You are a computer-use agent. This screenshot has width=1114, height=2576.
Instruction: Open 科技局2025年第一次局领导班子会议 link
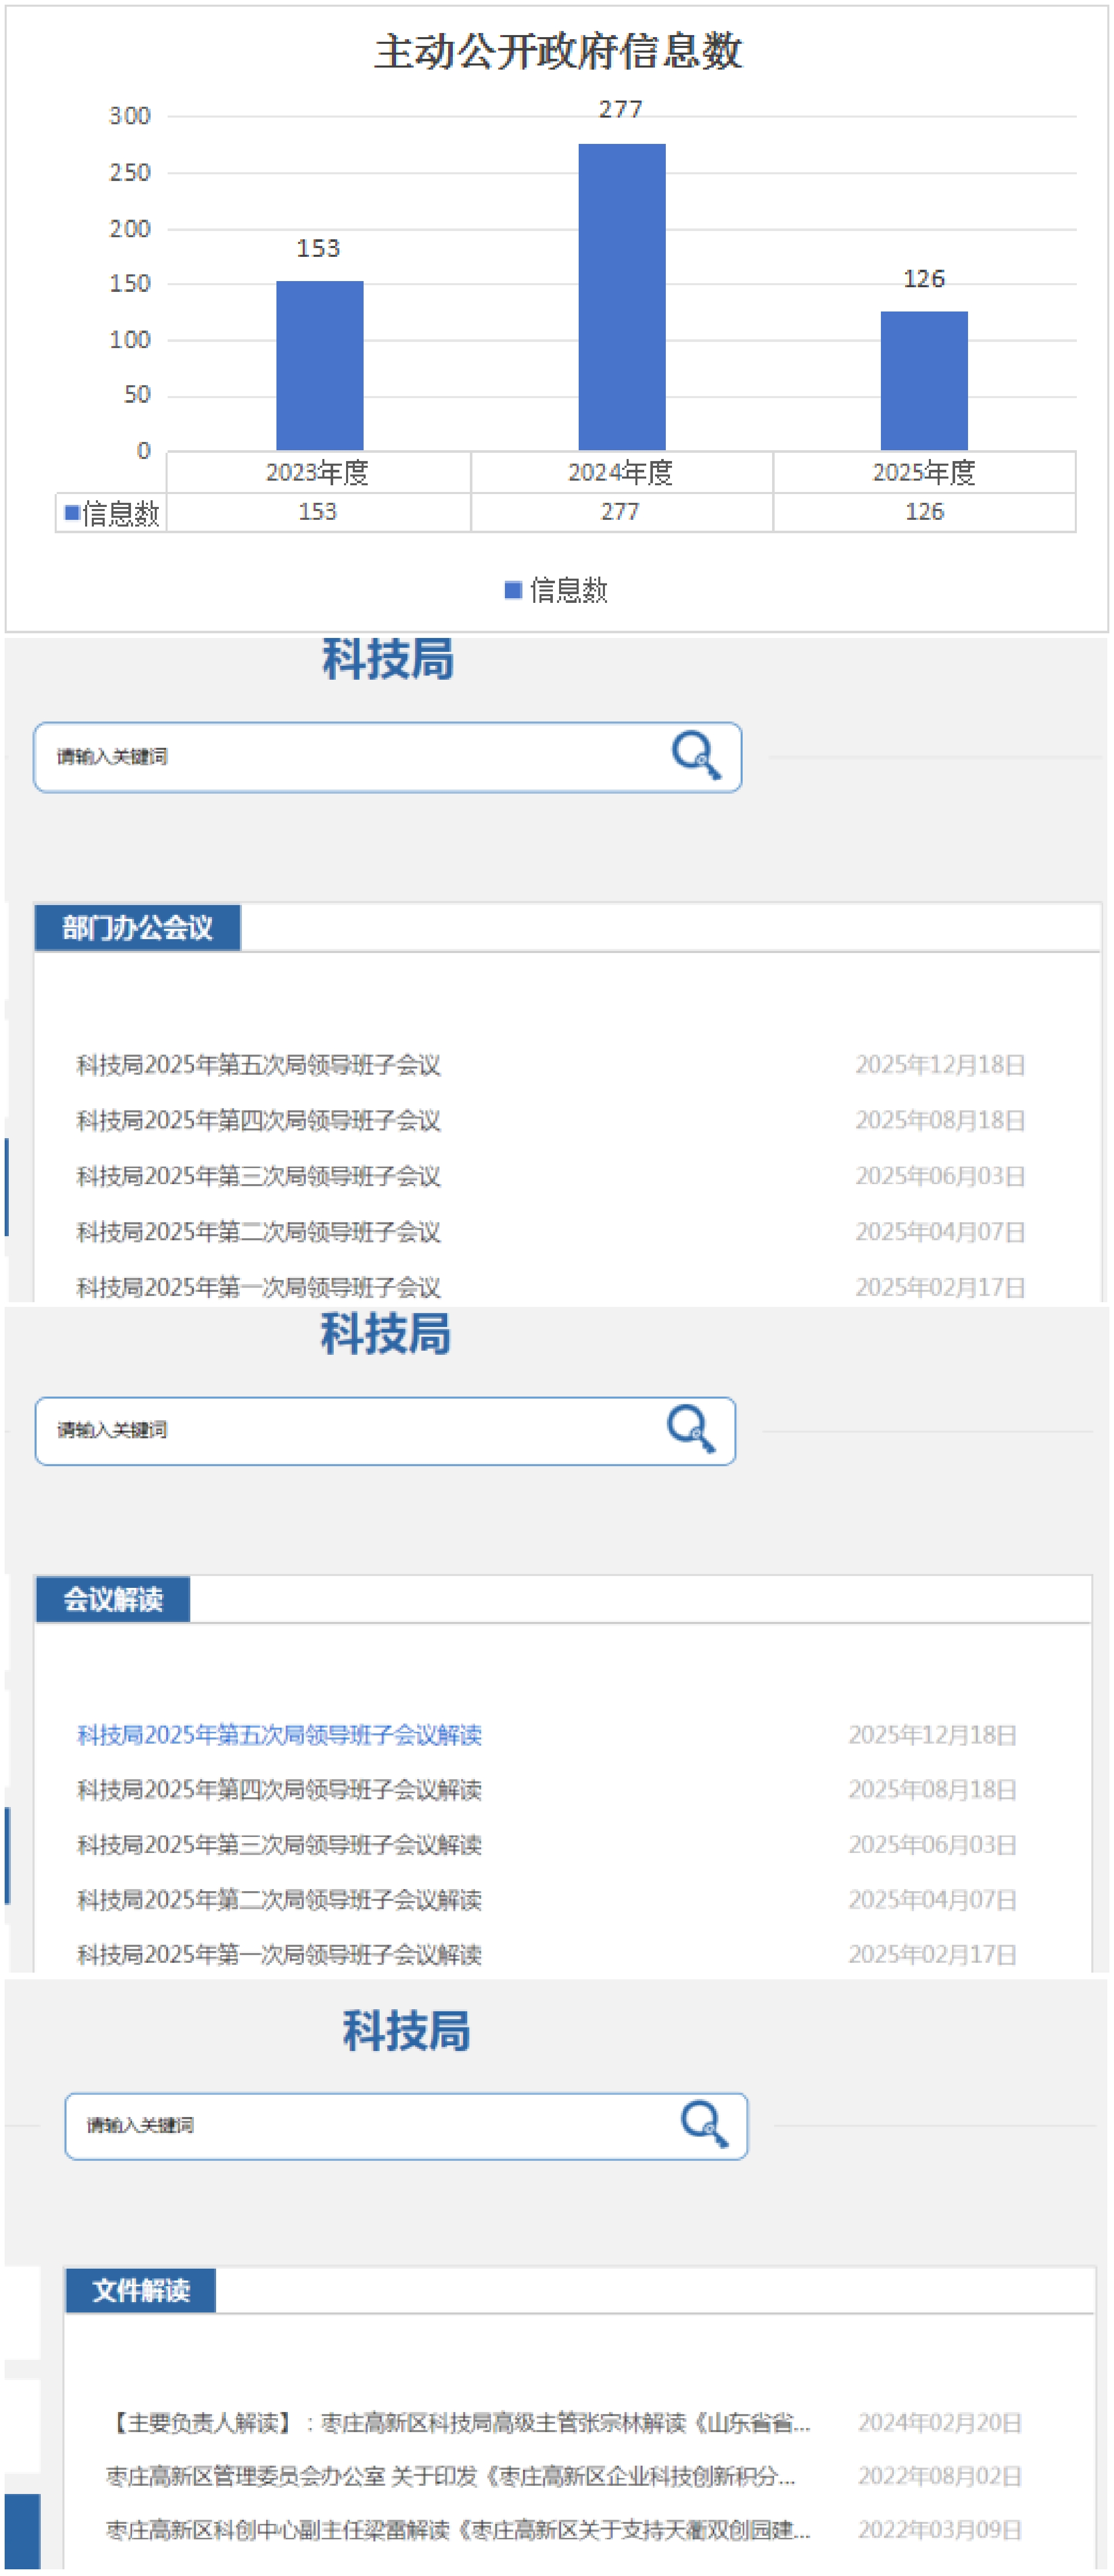[258, 1287]
